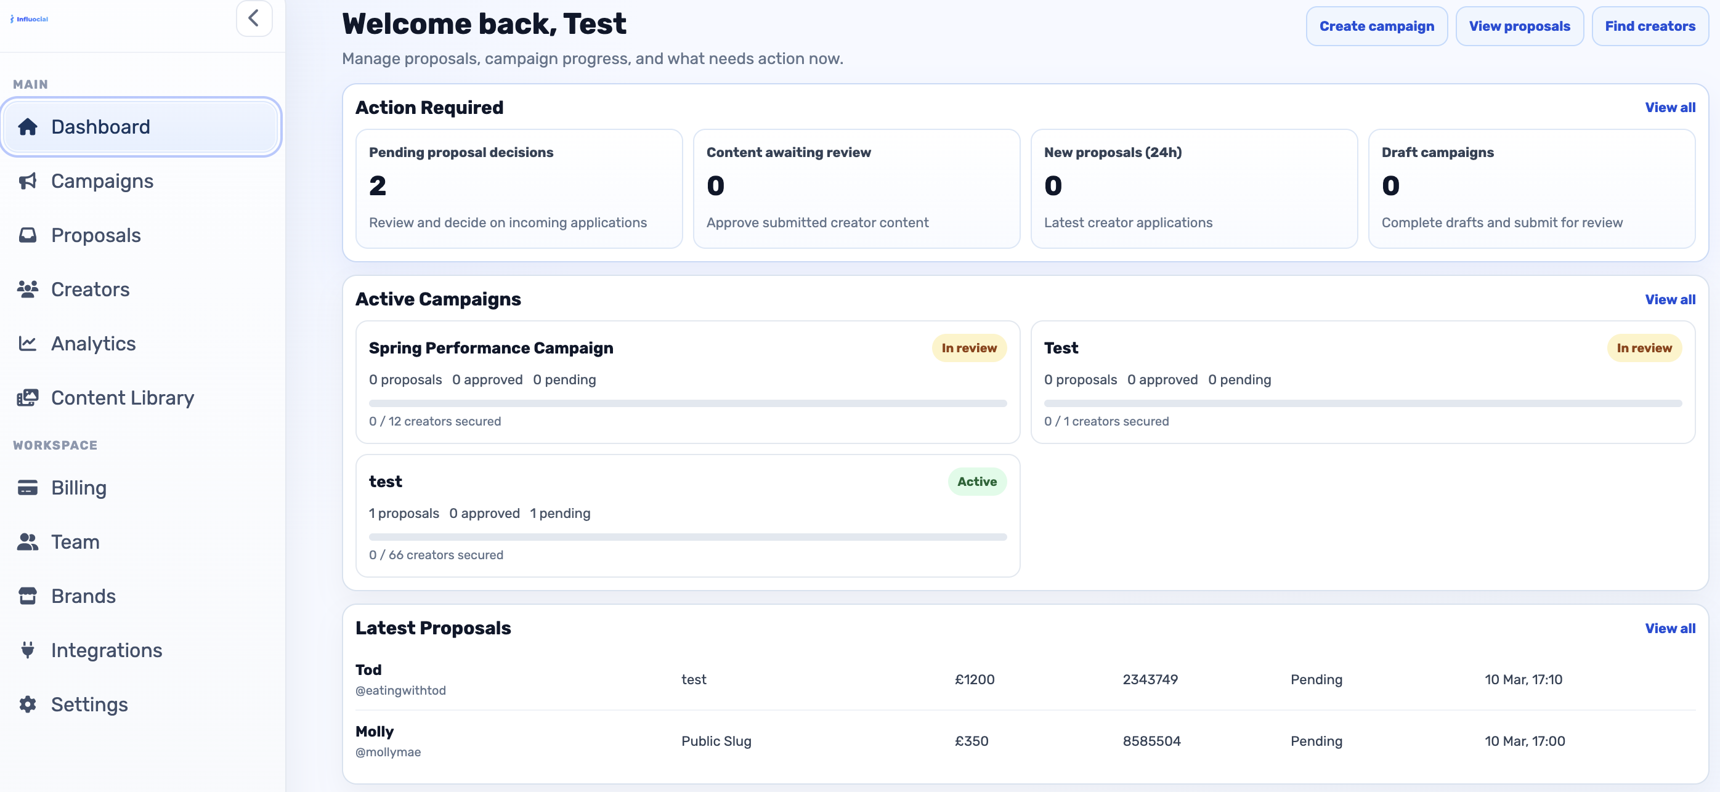Click the Proposals inbox icon
This screenshot has width=1720, height=792.
tap(28, 235)
